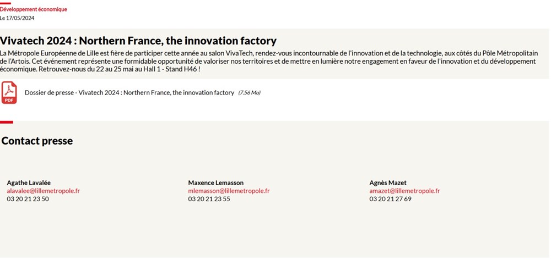Screen dimensions: 551x260
Task: Click phone number 03 20 21 23 55
Action: coord(209,199)
